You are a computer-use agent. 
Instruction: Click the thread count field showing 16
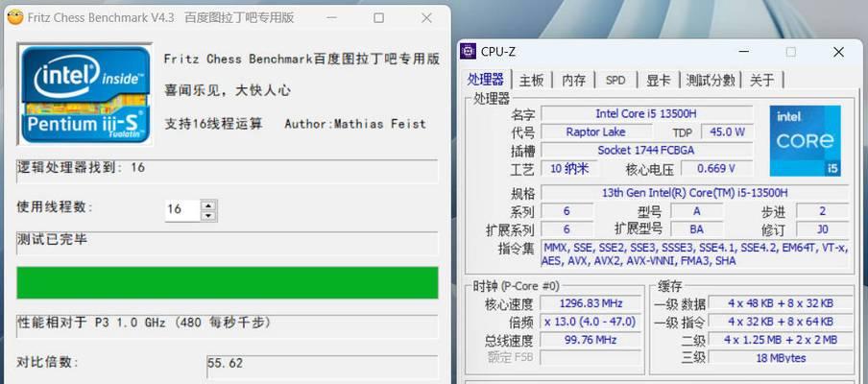(x=182, y=209)
